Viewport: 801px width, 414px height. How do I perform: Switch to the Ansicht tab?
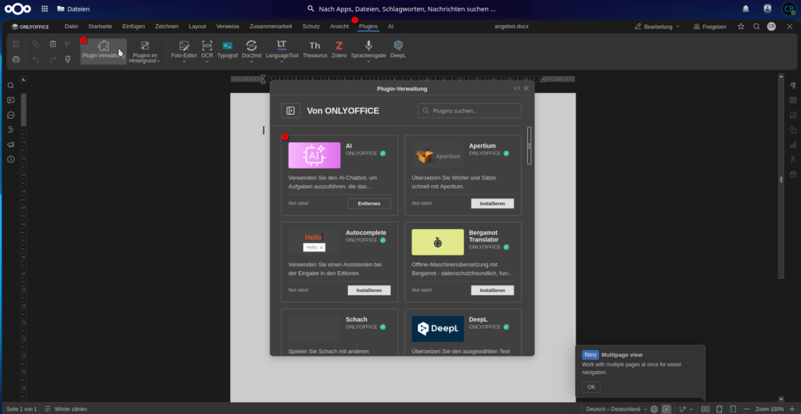[339, 27]
